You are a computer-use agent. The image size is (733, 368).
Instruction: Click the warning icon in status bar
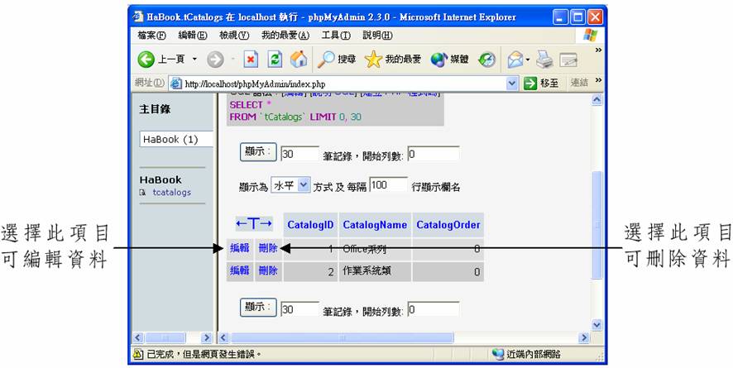point(138,355)
